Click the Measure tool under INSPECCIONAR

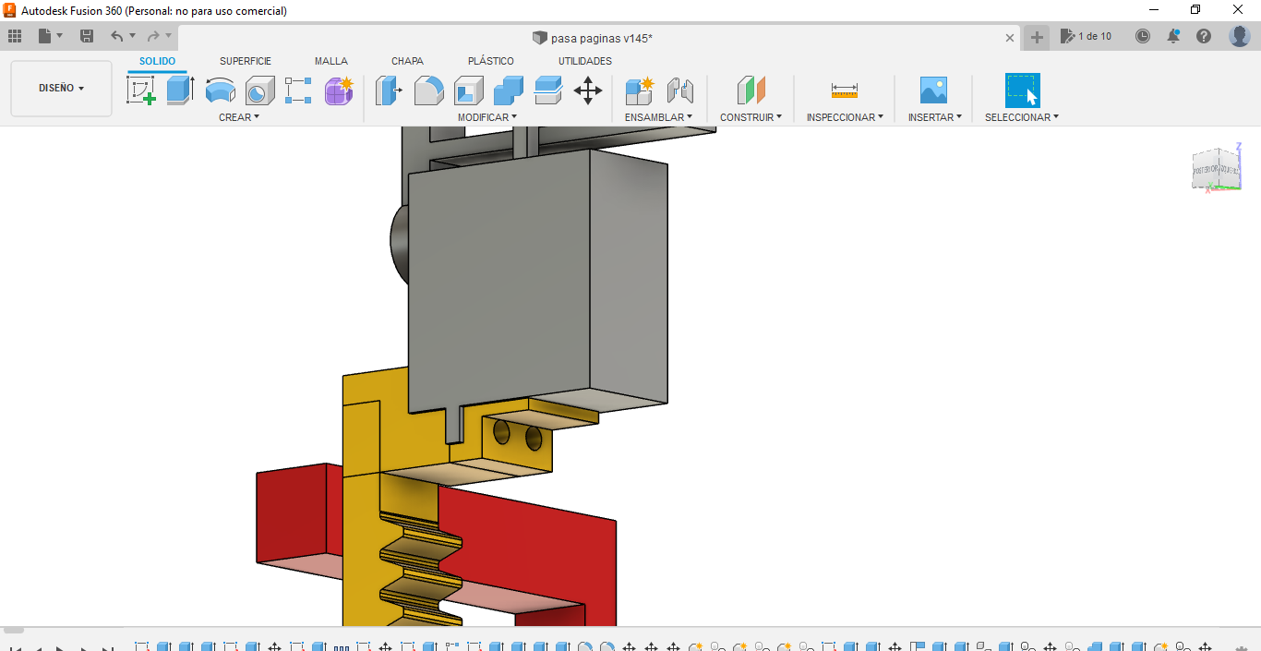pyautogui.click(x=844, y=90)
